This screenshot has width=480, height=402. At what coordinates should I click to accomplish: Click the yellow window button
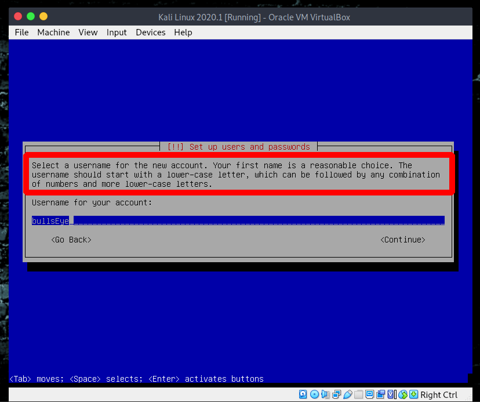[x=43, y=16]
